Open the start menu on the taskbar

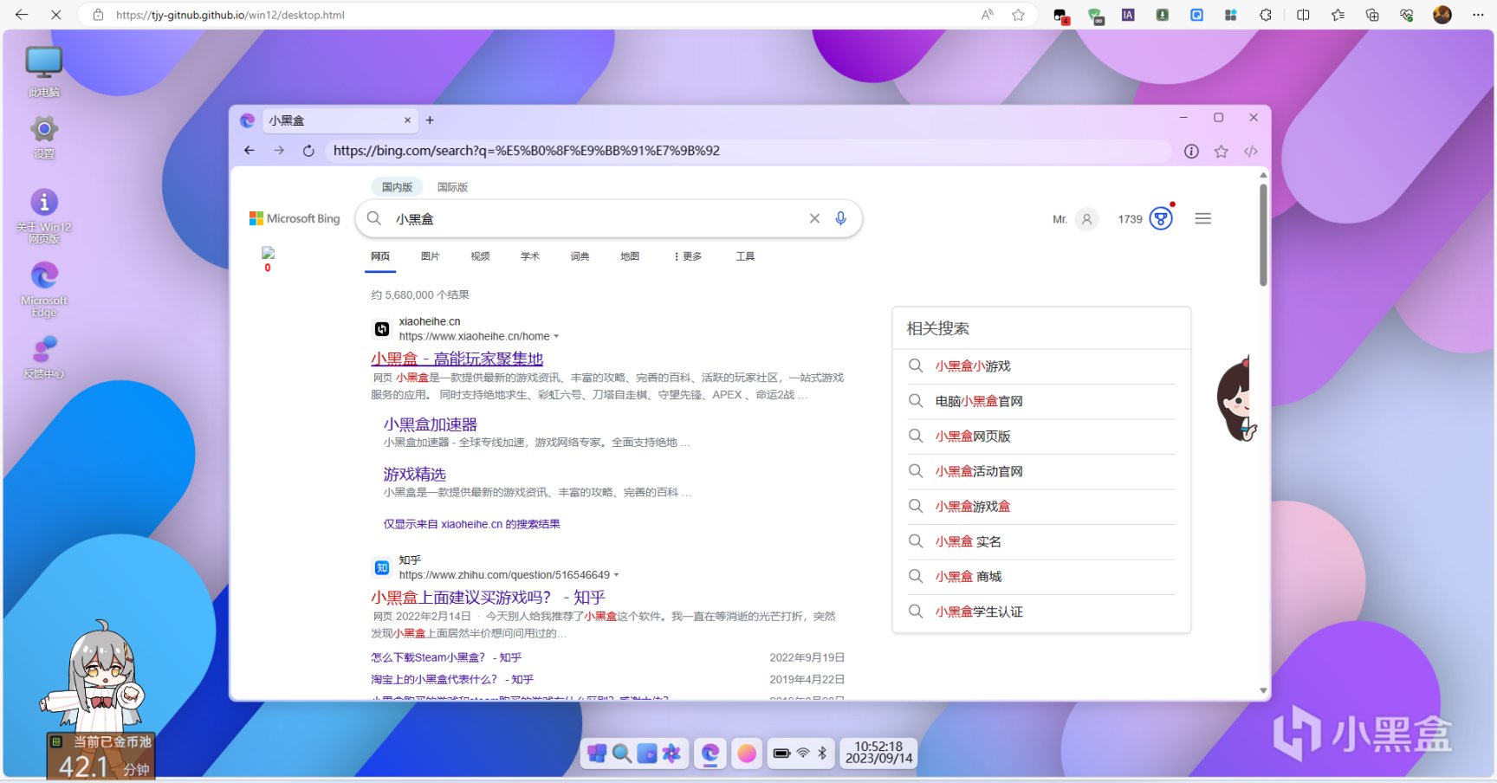[596, 754]
